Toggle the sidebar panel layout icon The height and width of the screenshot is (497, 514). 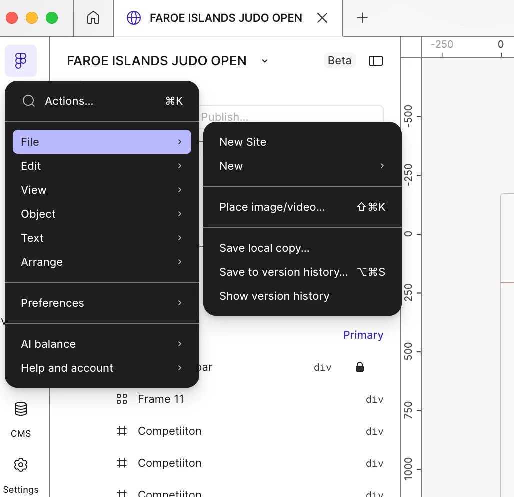[376, 61]
